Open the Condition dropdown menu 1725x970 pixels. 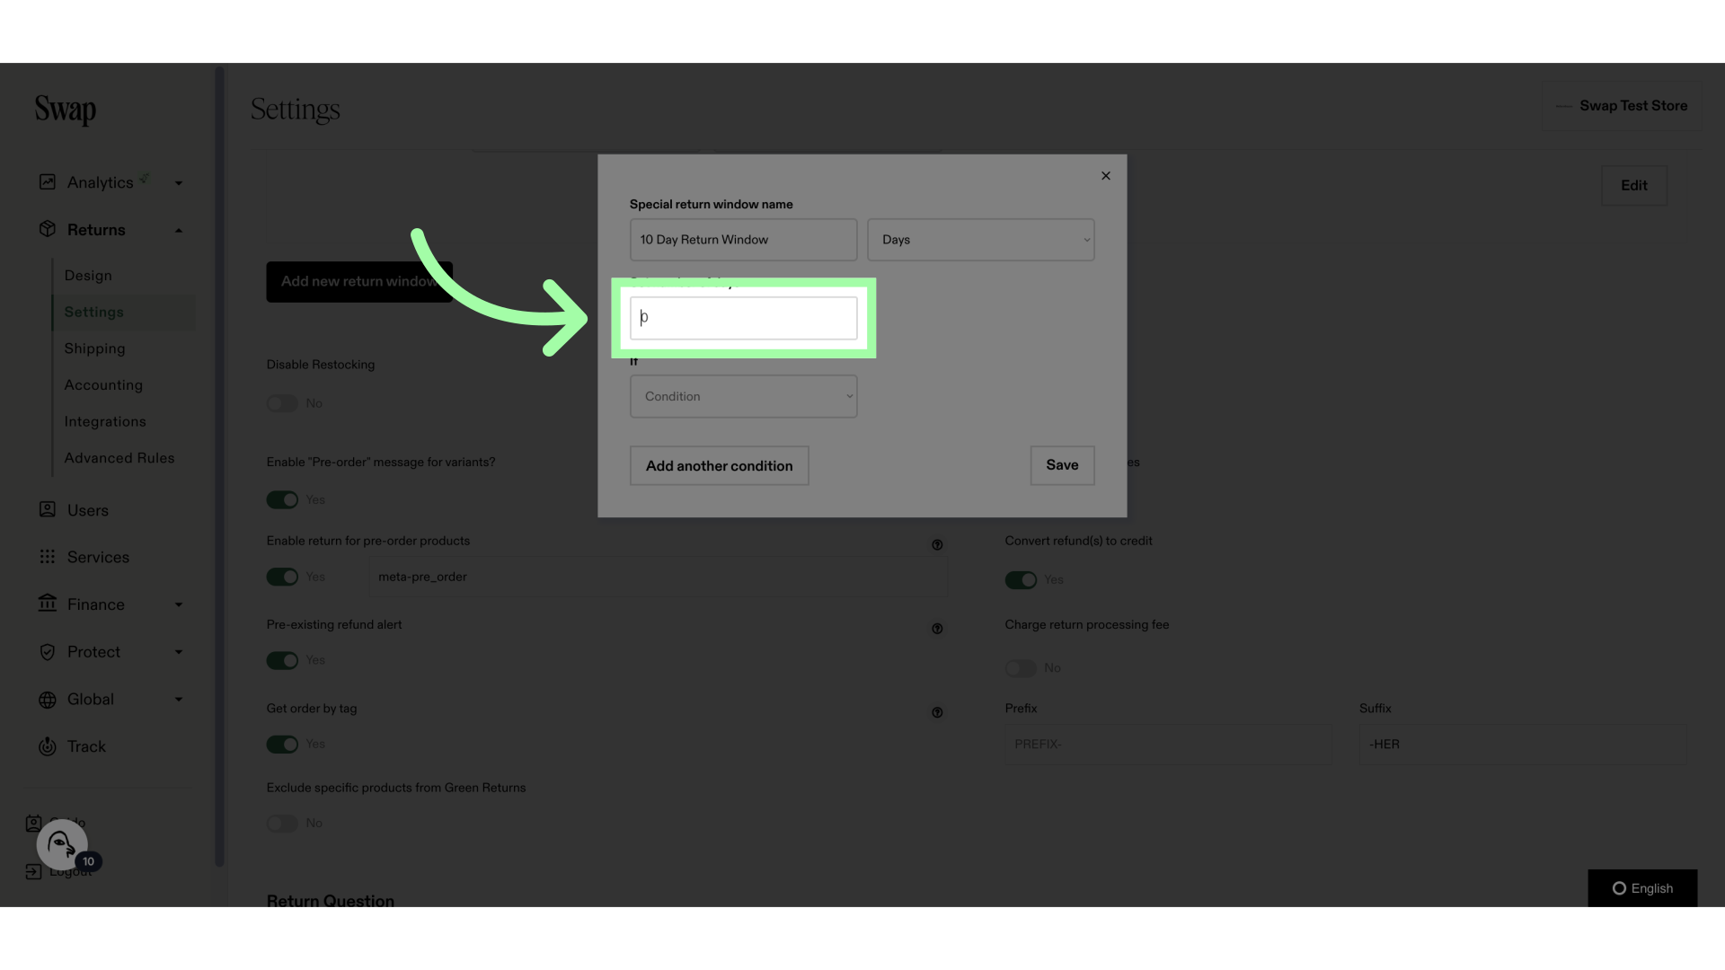(x=743, y=395)
